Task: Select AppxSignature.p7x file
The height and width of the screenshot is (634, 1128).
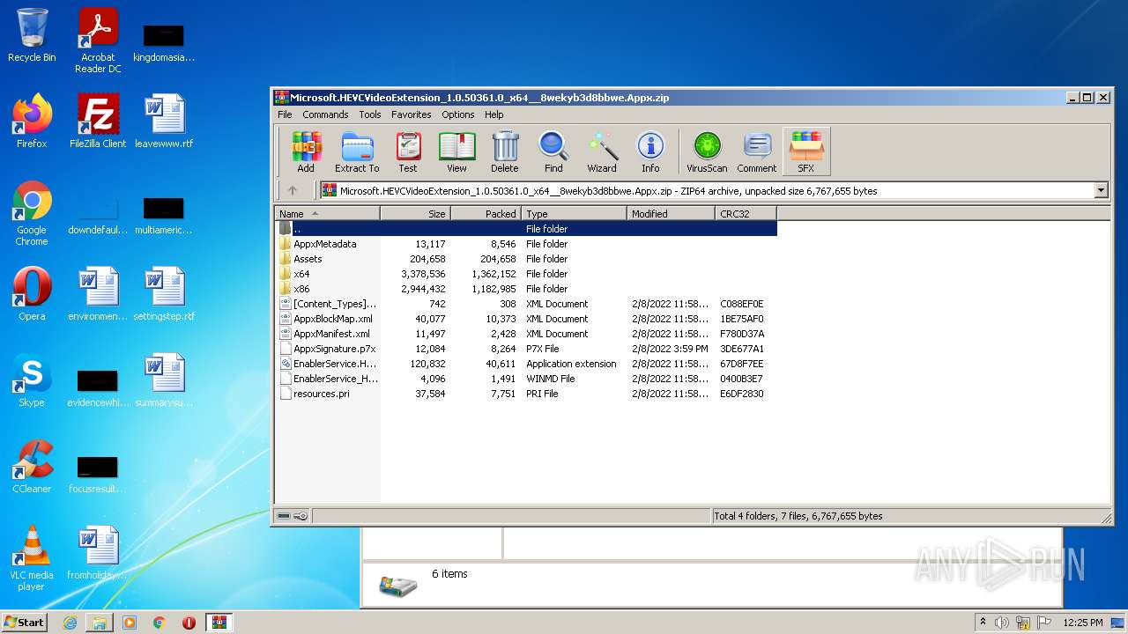Action: (x=527, y=349)
